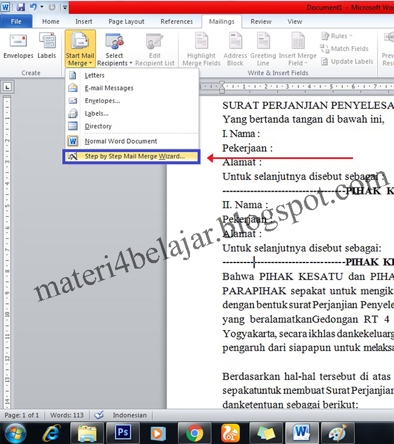Click the Update Labels button

347,62
